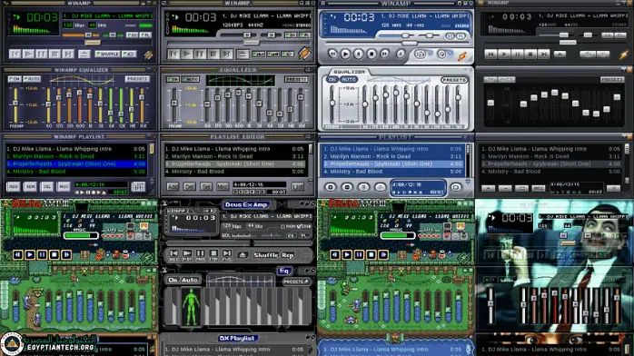The height and width of the screenshot is (356, 634).
Task: Click the lightning bolt logo in the gray-skinned Winamp player
Action: (x=304, y=54)
